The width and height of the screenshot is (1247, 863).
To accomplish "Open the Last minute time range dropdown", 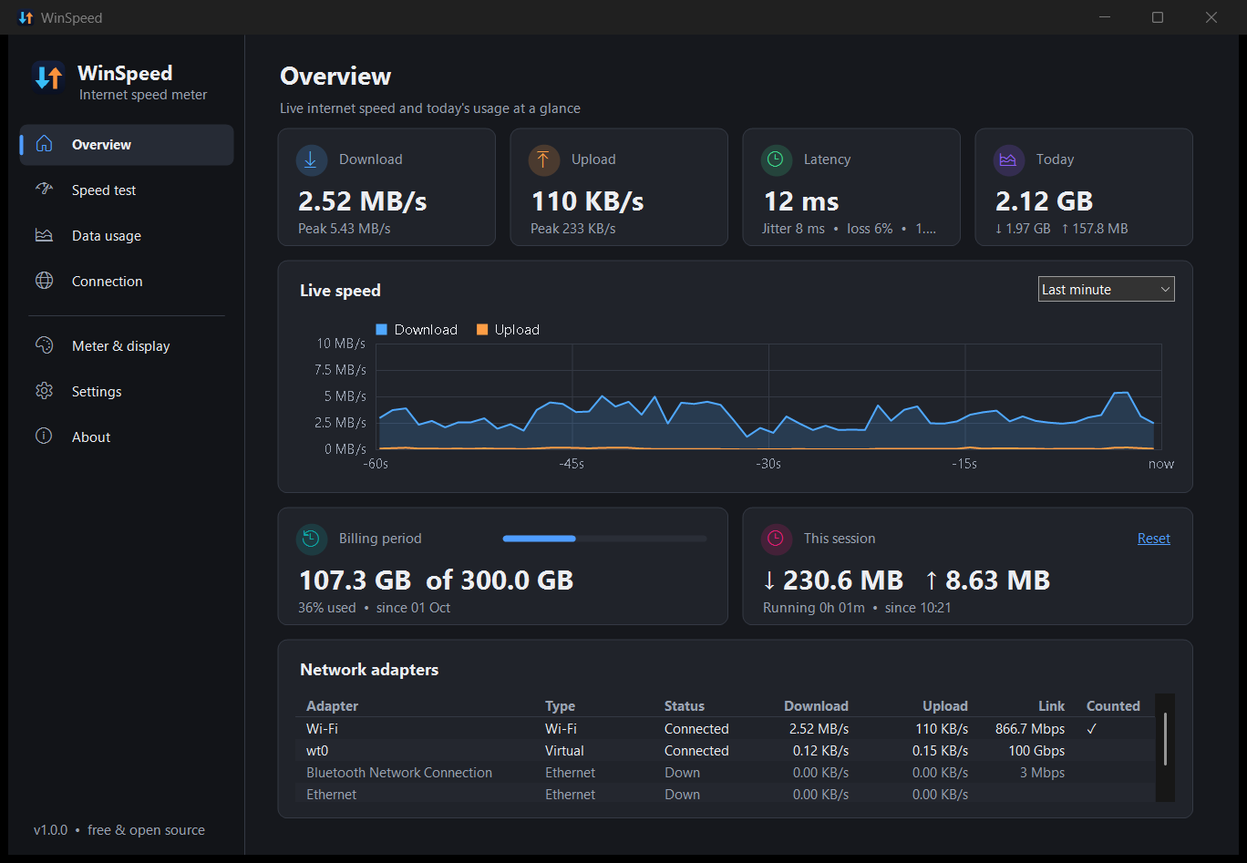I will (1107, 289).
